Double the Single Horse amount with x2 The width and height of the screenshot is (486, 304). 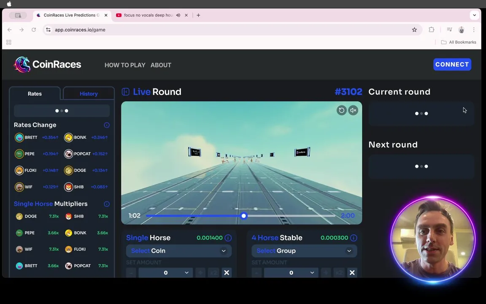214,273
